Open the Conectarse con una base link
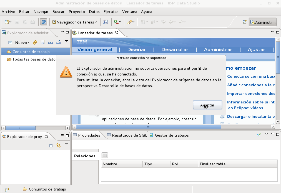 click(x=251, y=76)
